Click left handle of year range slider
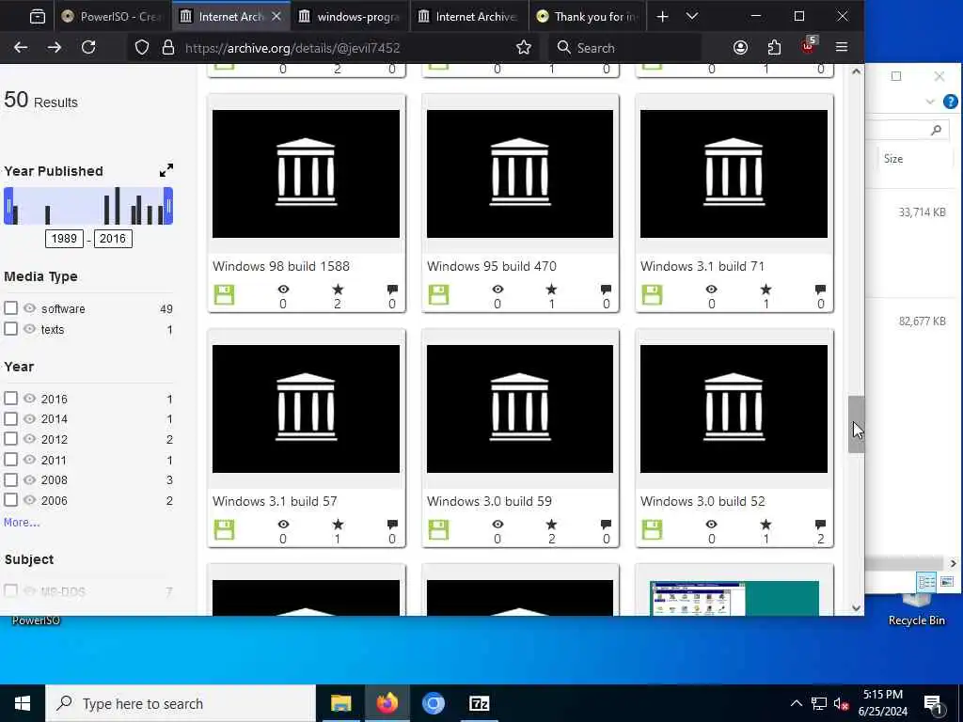The image size is (963, 722). click(x=8, y=206)
